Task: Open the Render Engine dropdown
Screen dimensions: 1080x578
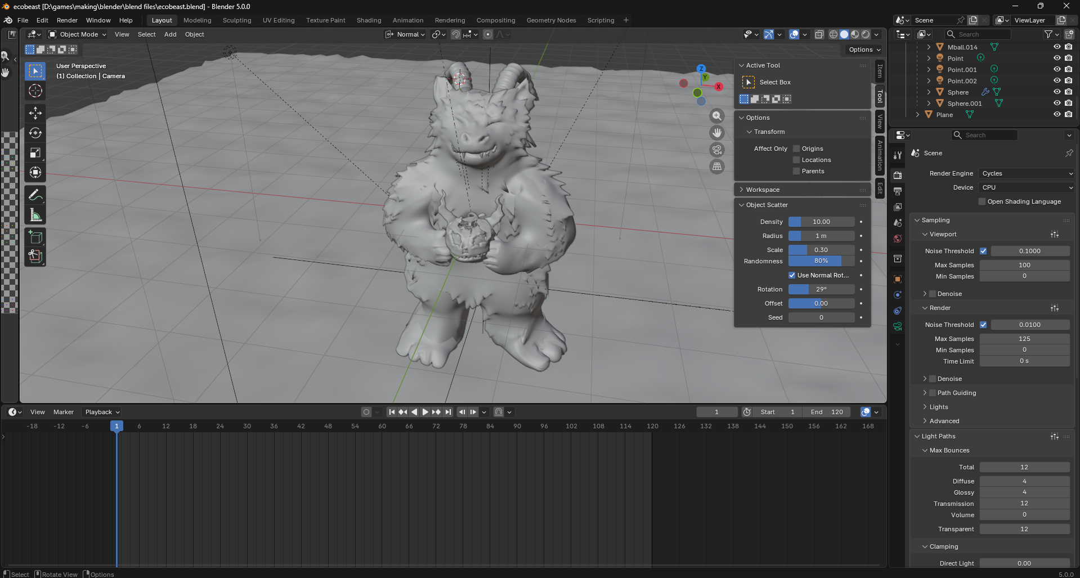Action: tap(1027, 173)
